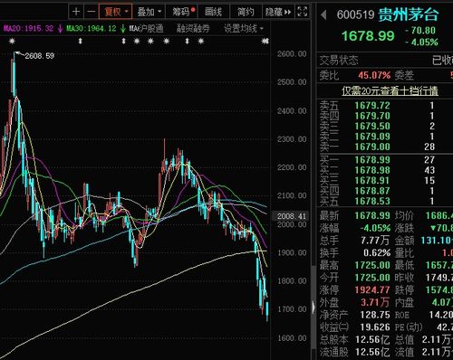Click the 1600.00 price axis label
The width and height of the screenshot is (453, 360).
point(292,337)
